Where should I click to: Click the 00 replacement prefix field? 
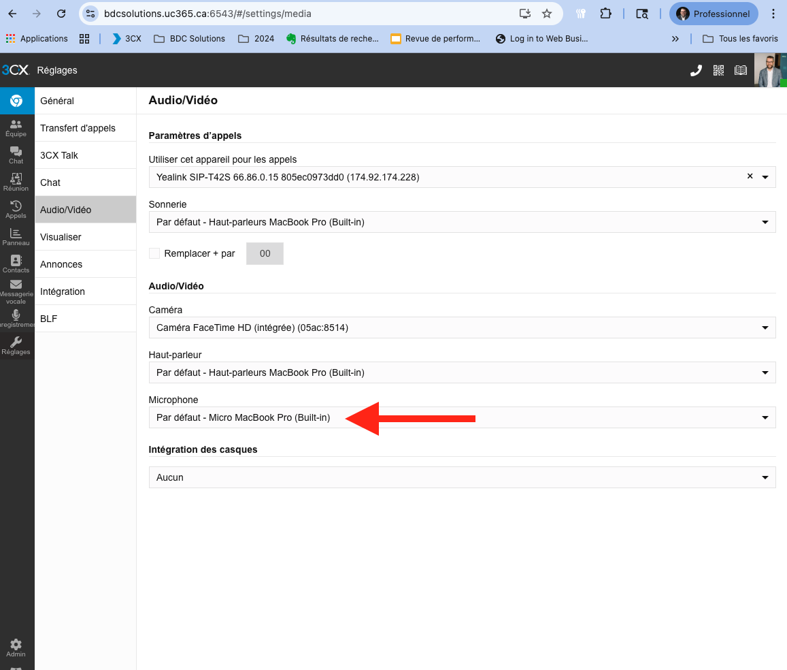[x=265, y=254]
